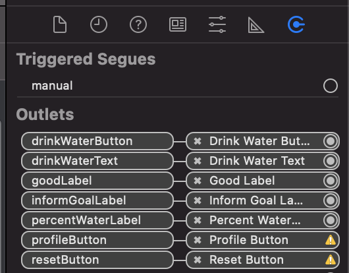Disconnect the Drink Water Button outlet

(x=198, y=141)
